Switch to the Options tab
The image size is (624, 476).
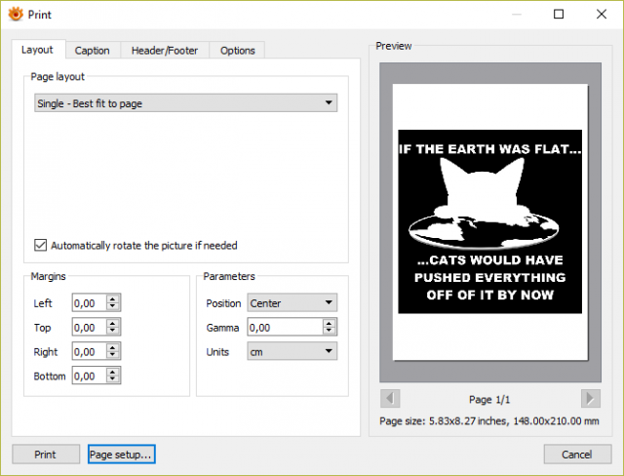(238, 51)
